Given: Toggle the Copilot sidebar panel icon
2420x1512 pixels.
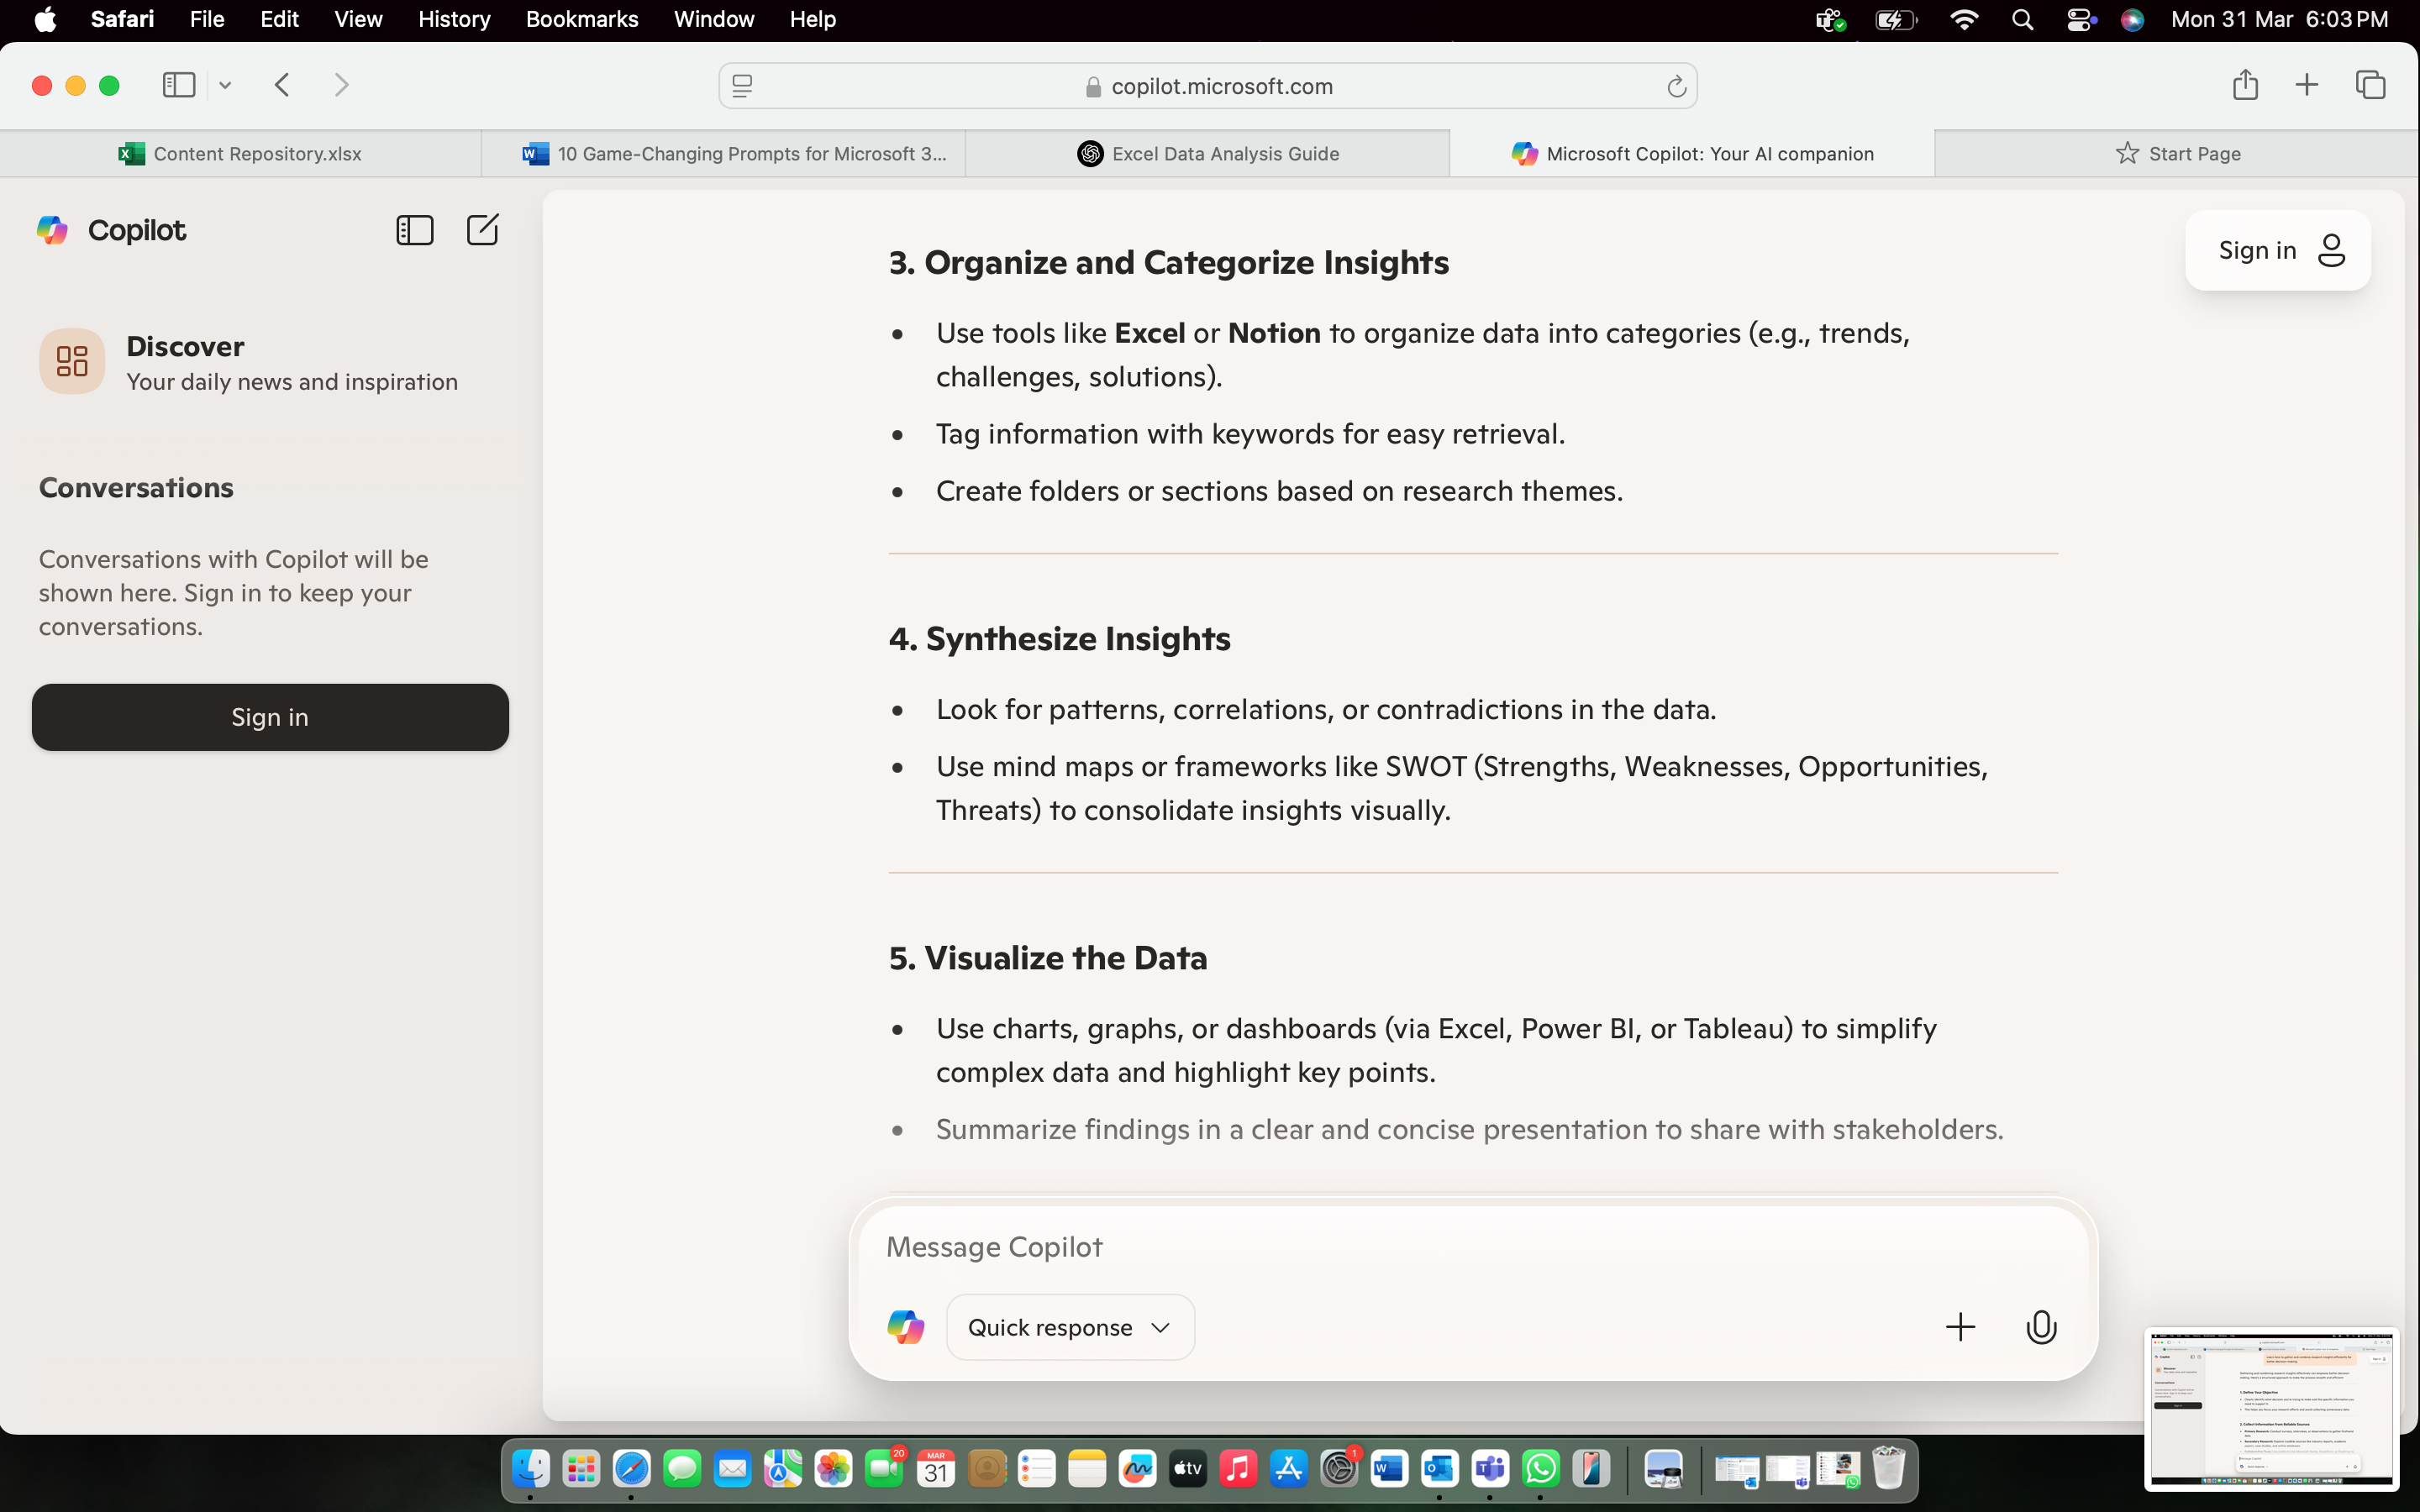Looking at the screenshot, I should pyautogui.click(x=414, y=230).
